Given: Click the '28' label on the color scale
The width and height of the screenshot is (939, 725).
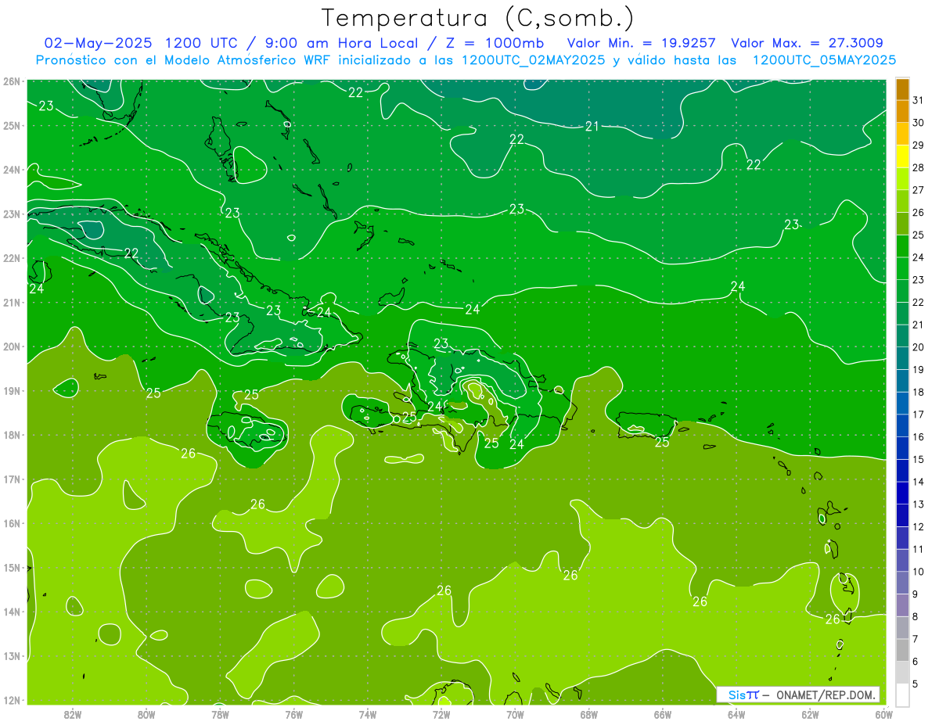Looking at the screenshot, I should click(919, 167).
